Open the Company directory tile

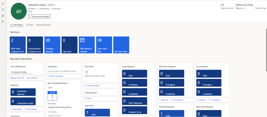pos(52,45)
